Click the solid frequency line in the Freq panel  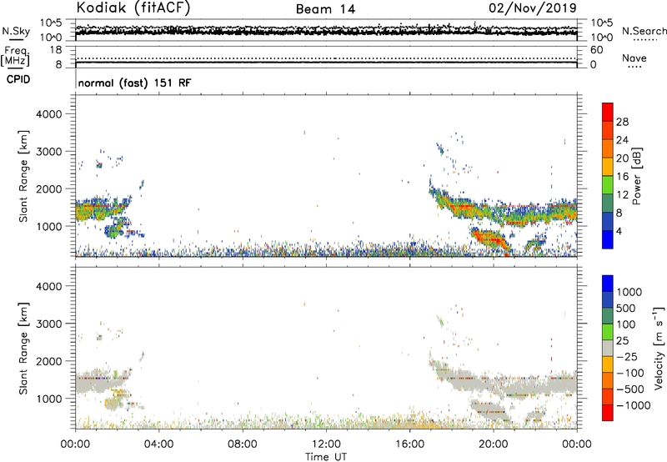click(x=326, y=63)
